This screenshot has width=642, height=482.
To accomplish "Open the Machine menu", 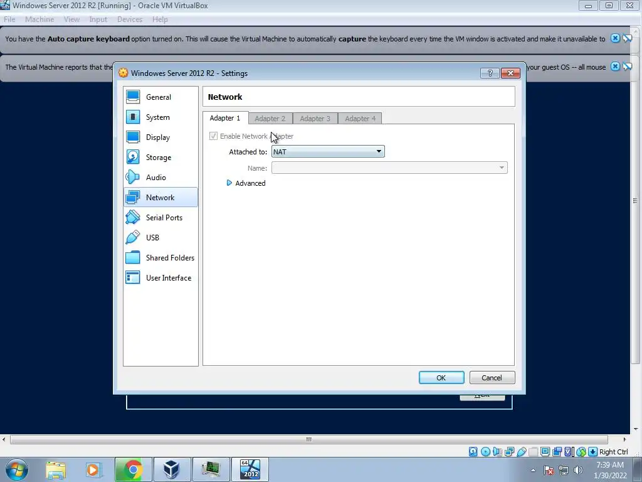I will [x=39, y=19].
